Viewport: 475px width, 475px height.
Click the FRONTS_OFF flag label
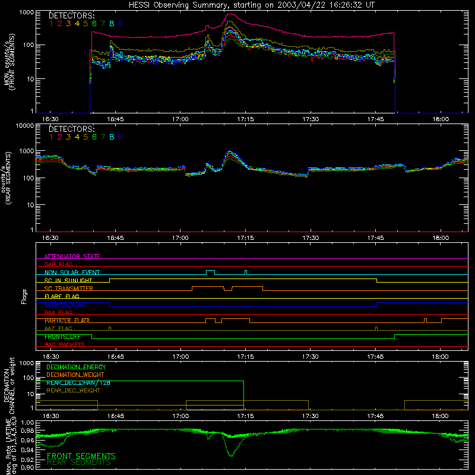62,337
